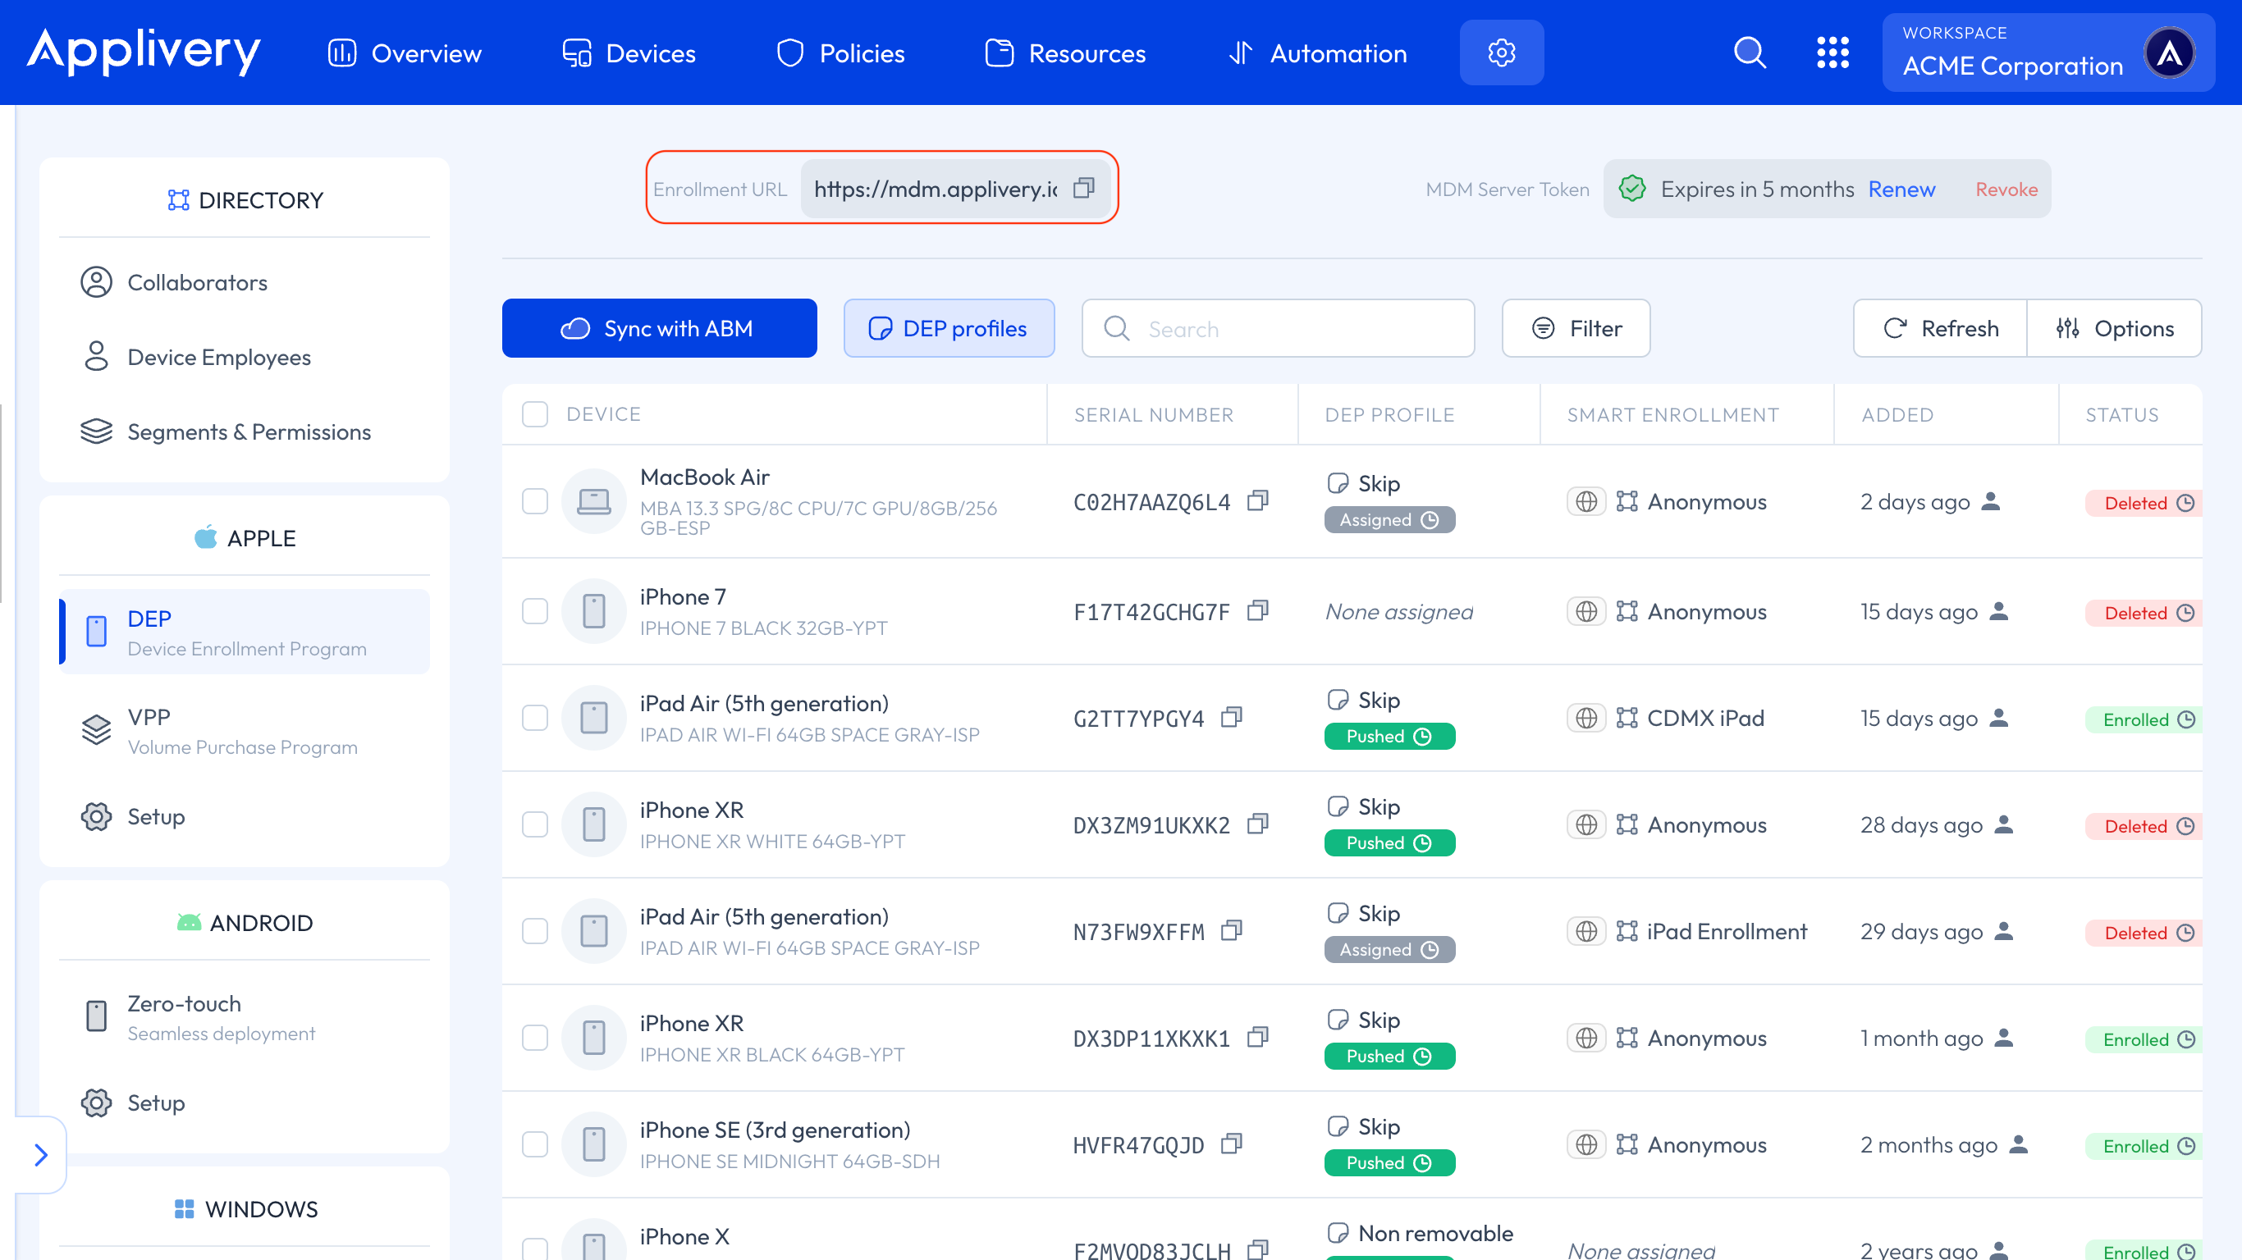Open the Options dropdown
2242x1260 pixels.
[2114, 328]
